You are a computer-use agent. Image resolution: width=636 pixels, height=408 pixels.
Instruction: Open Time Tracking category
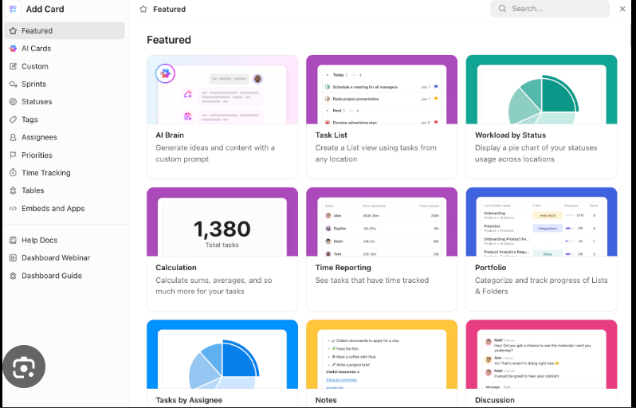point(65,173)
